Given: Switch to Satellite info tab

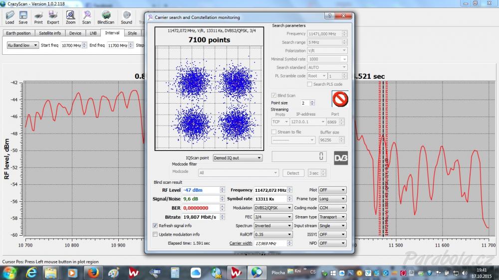Looking at the screenshot, I should coord(49,33).
